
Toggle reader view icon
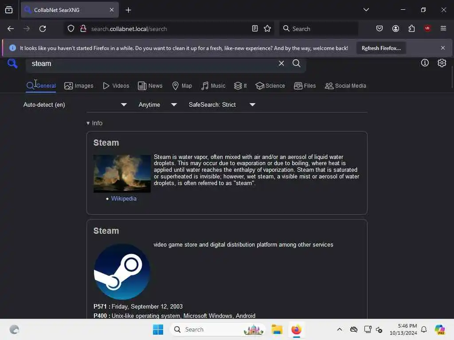click(x=255, y=29)
